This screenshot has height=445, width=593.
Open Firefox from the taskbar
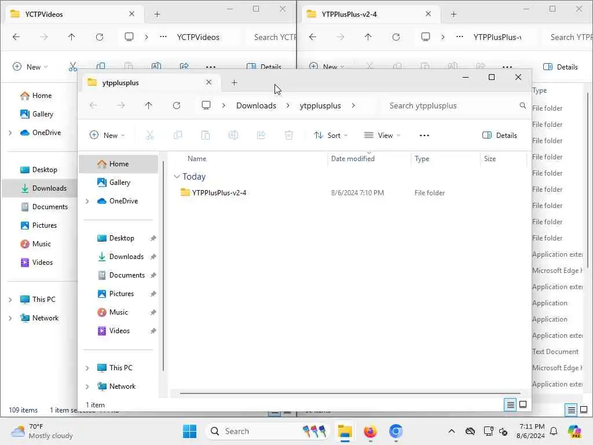pyautogui.click(x=370, y=431)
